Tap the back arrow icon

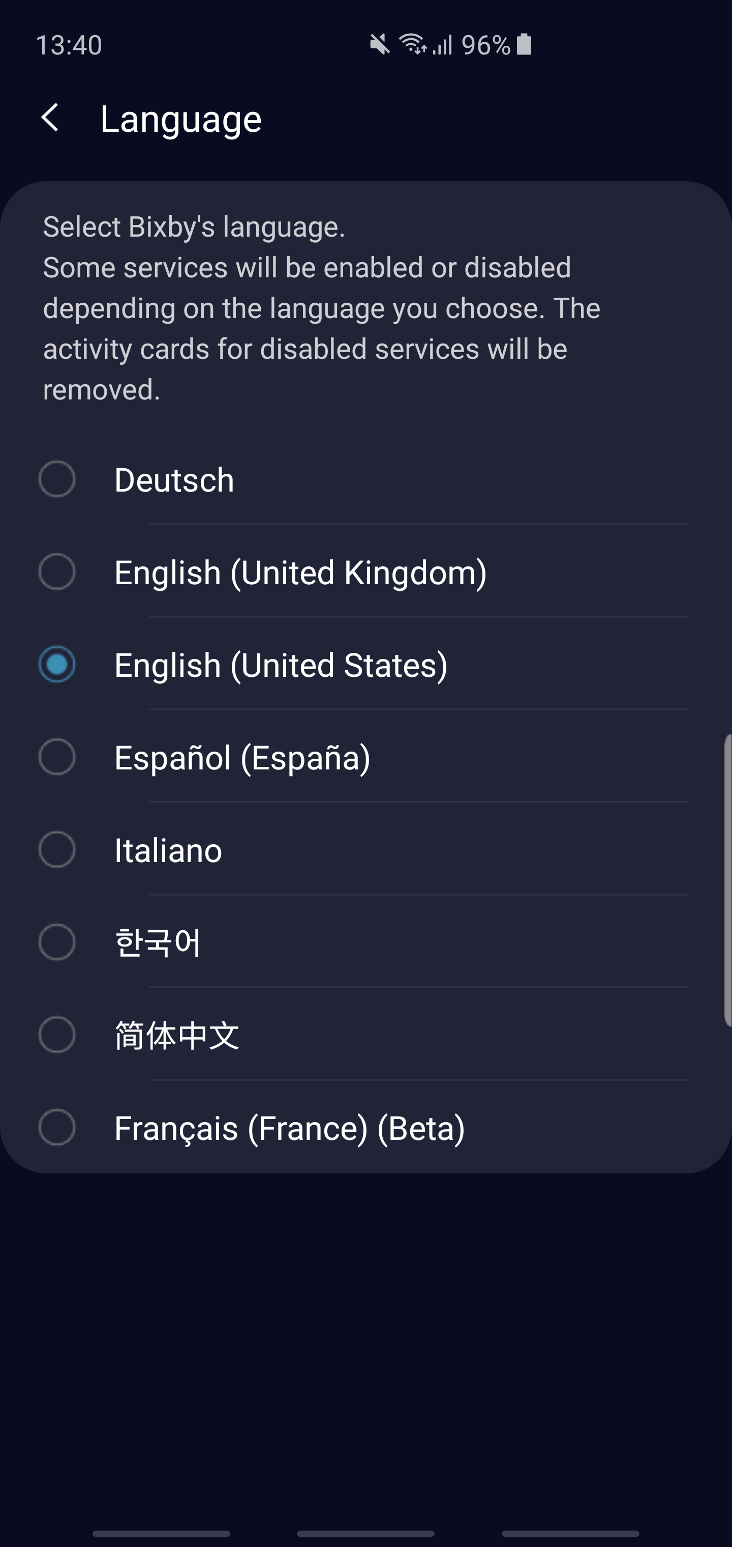coord(50,118)
